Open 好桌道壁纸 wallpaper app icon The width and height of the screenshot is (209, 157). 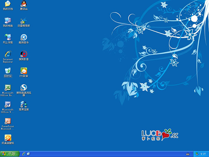[x=8, y=138]
